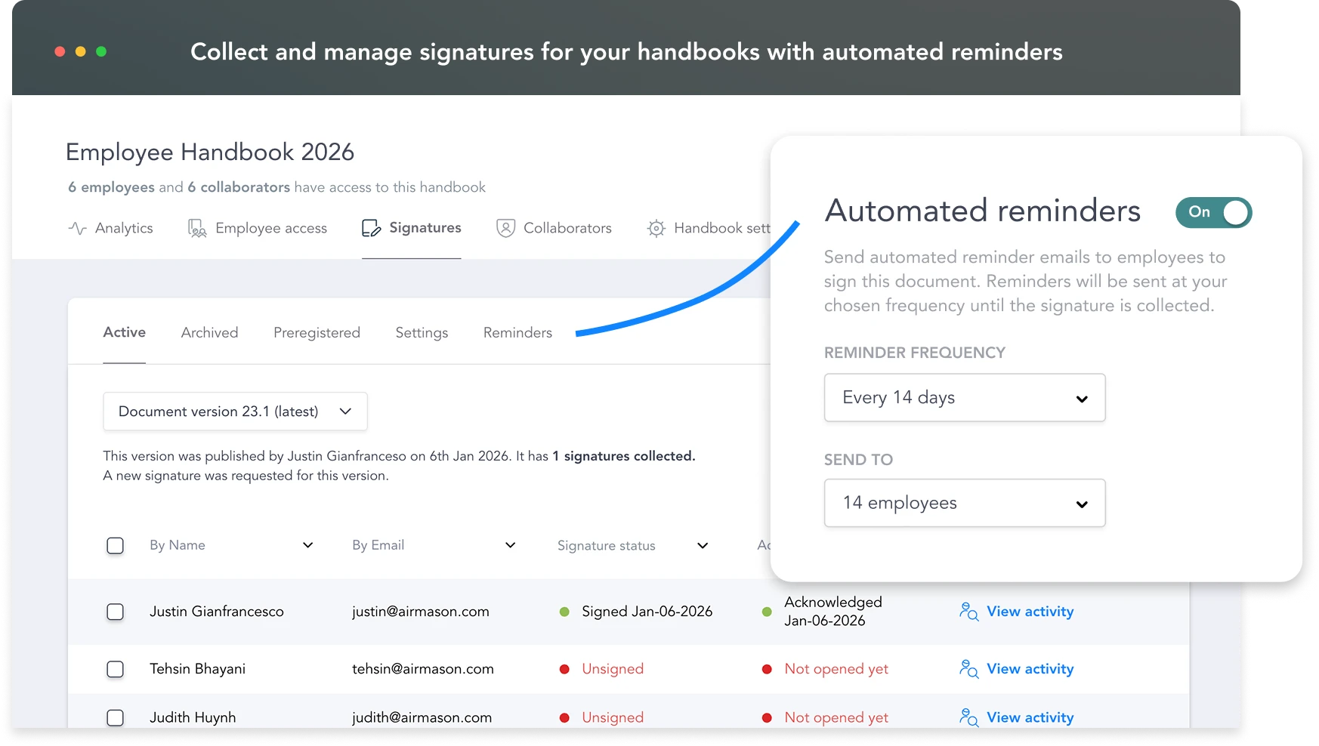
Task: Click the Employee access people icon
Action: (197, 228)
